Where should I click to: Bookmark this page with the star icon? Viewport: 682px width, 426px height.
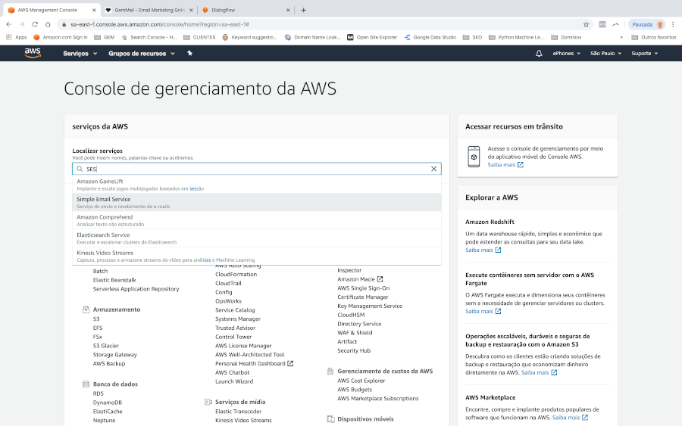point(586,24)
